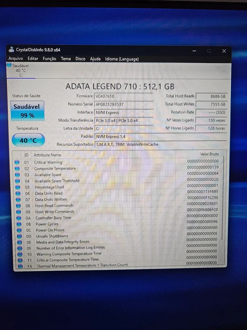This screenshot has width=247, height=330.
Task: Click the blue status orb beside Saudável in drive tab
Action: (x=9, y=65)
